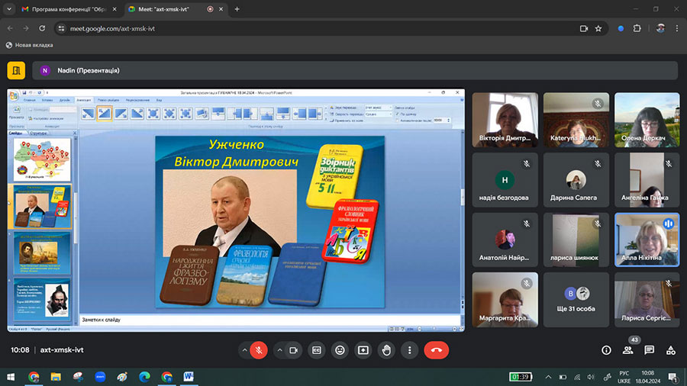This screenshot has height=386, width=687.
Task: Turn on captions in Meet
Action: point(316,350)
